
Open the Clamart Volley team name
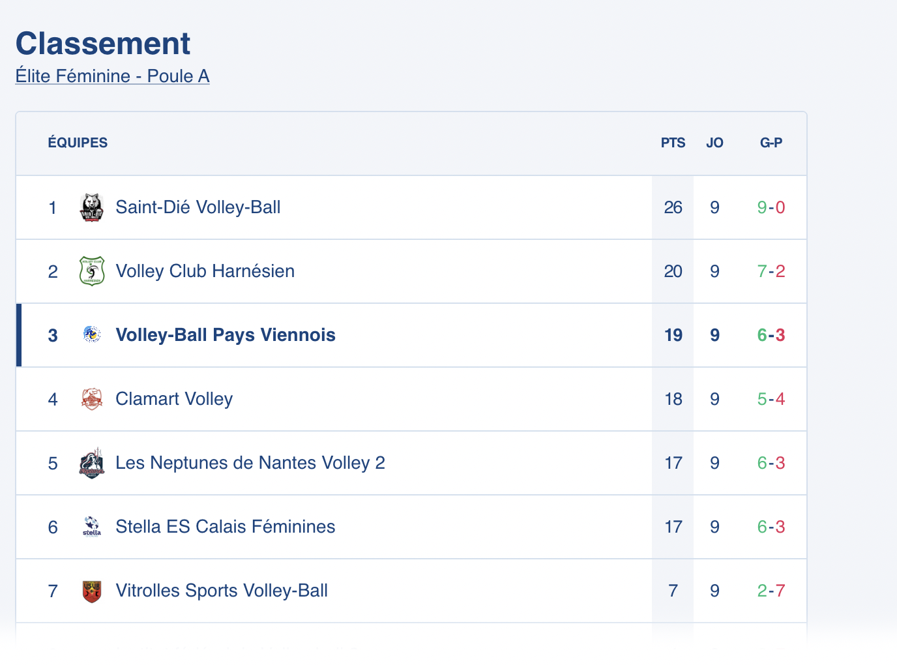click(174, 399)
